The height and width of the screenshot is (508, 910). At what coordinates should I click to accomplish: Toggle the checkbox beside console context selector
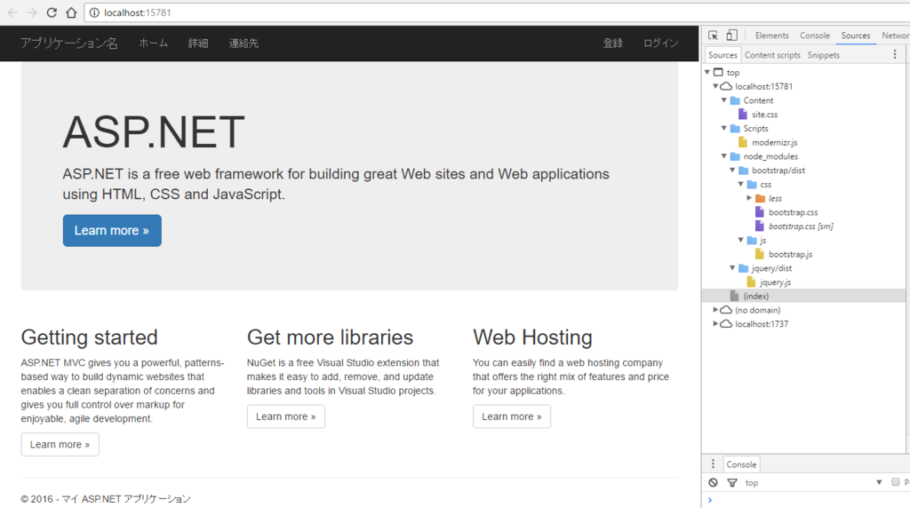pyautogui.click(x=896, y=482)
